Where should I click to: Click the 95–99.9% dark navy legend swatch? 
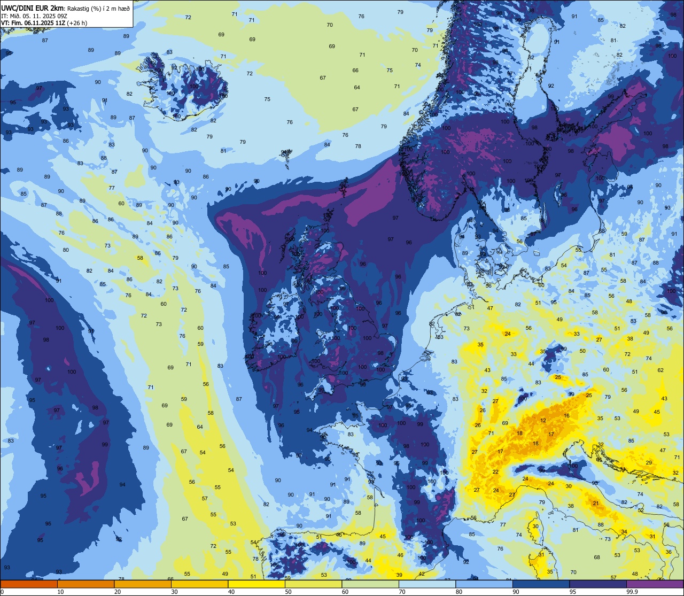pyautogui.click(x=597, y=584)
